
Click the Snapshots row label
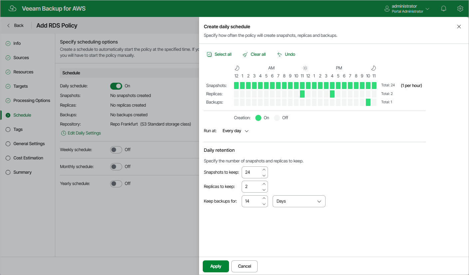(x=216, y=86)
